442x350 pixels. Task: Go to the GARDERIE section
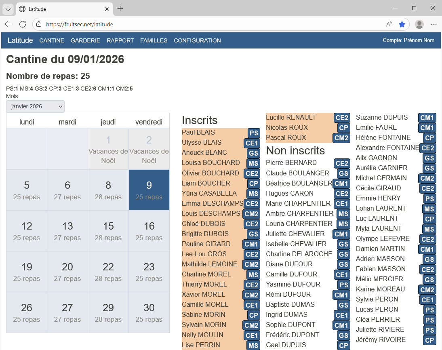(85, 40)
